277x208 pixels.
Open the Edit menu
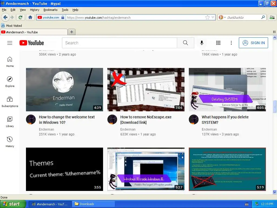(13, 10)
